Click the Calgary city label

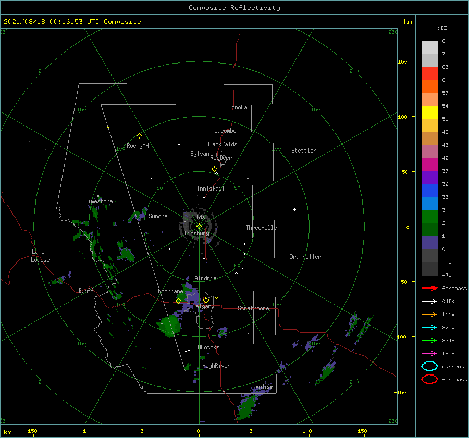(203, 306)
